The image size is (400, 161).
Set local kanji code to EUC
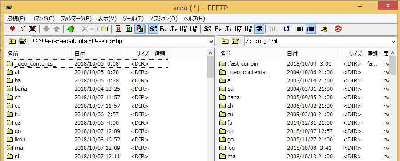(218, 29)
